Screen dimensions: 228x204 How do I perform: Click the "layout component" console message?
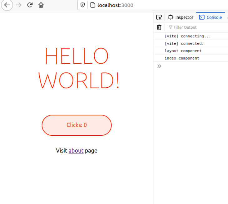coord(183,51)
